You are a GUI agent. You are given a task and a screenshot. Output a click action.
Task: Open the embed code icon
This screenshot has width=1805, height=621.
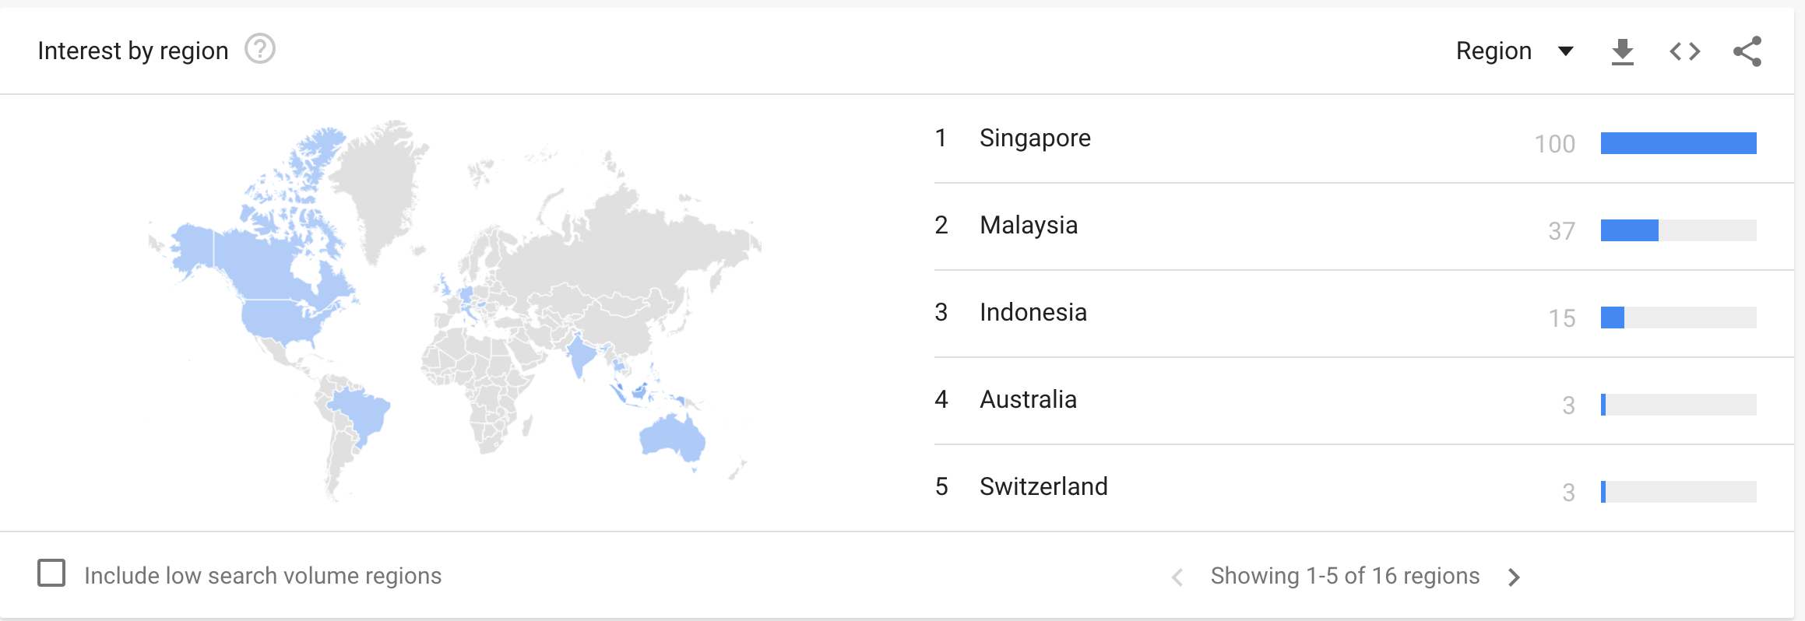coord(1684,51)
